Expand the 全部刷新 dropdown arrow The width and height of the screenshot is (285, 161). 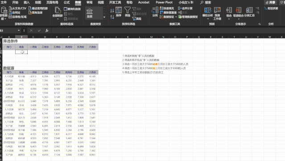(x=58, y=19)
